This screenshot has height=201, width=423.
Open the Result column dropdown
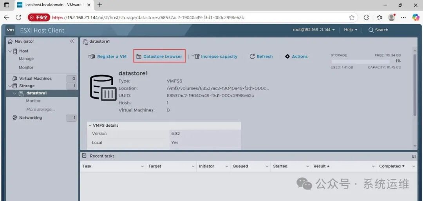tap(374, 167)
